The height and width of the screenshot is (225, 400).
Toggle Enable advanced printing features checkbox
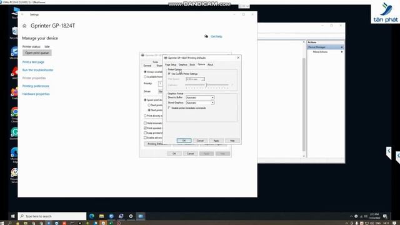145,137
